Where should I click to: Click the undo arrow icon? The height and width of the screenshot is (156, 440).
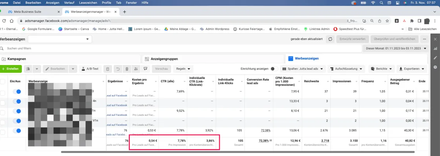point(117,69)
